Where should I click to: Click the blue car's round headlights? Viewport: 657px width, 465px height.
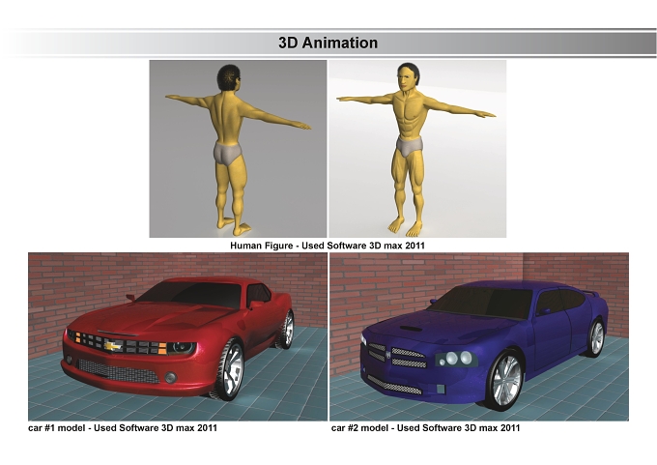click(x=458, y=358)
